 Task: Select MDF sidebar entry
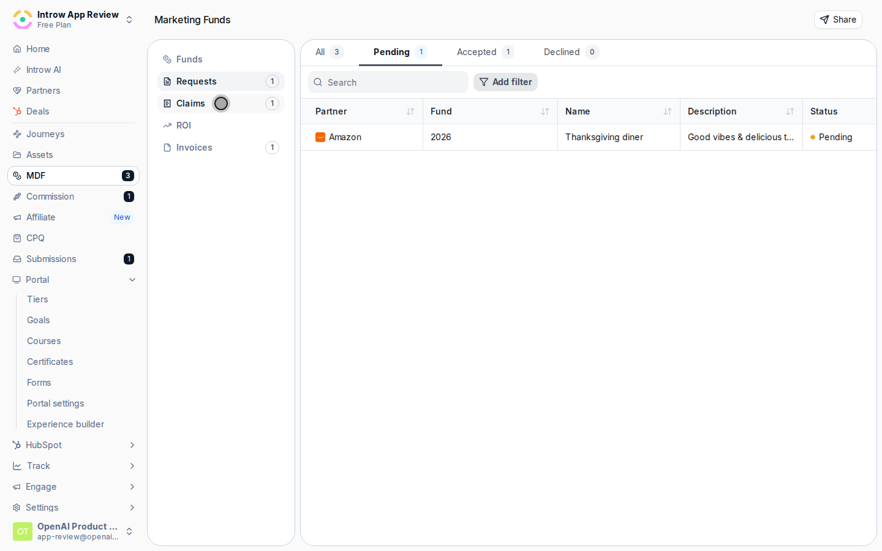[x=73, y=176]
